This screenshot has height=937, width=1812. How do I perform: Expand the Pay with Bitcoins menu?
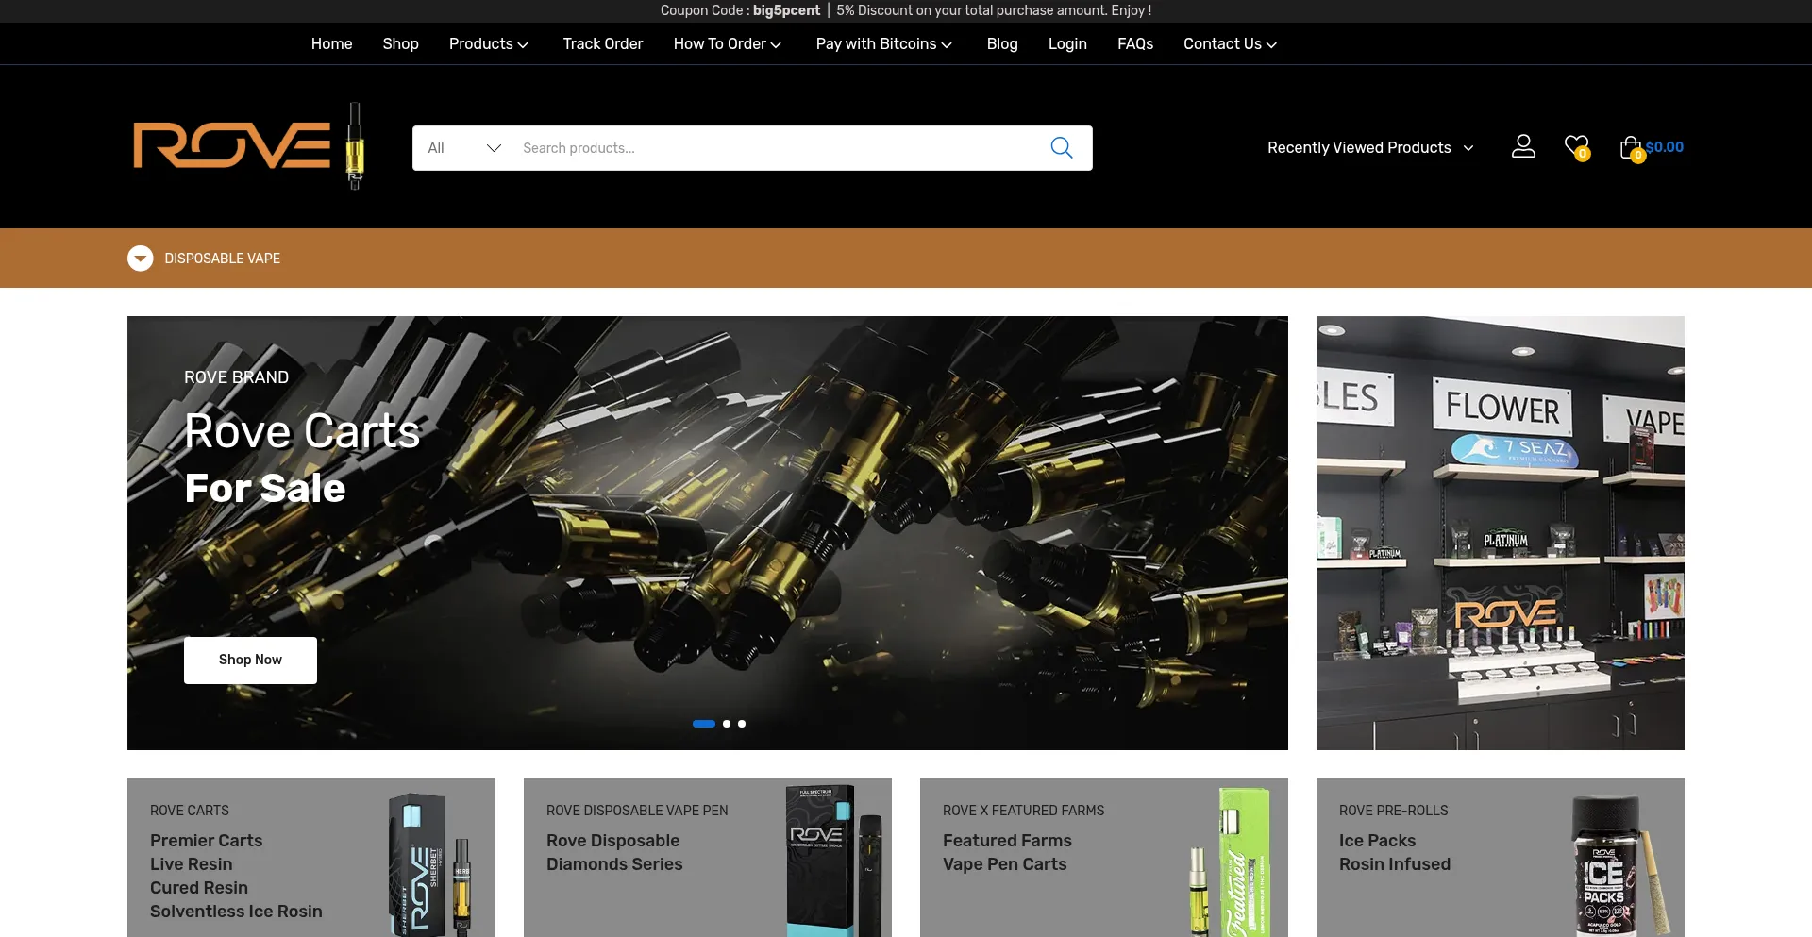[883, 44]
